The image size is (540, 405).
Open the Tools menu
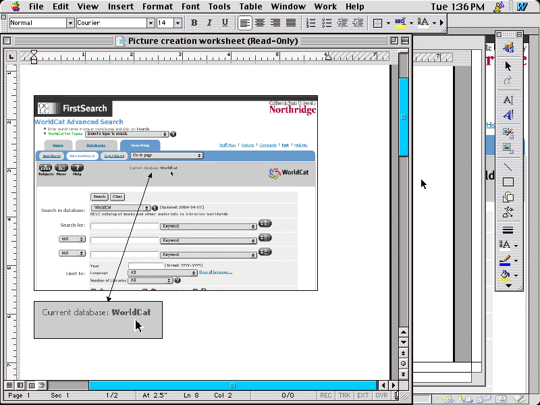[x=219, y=7]
